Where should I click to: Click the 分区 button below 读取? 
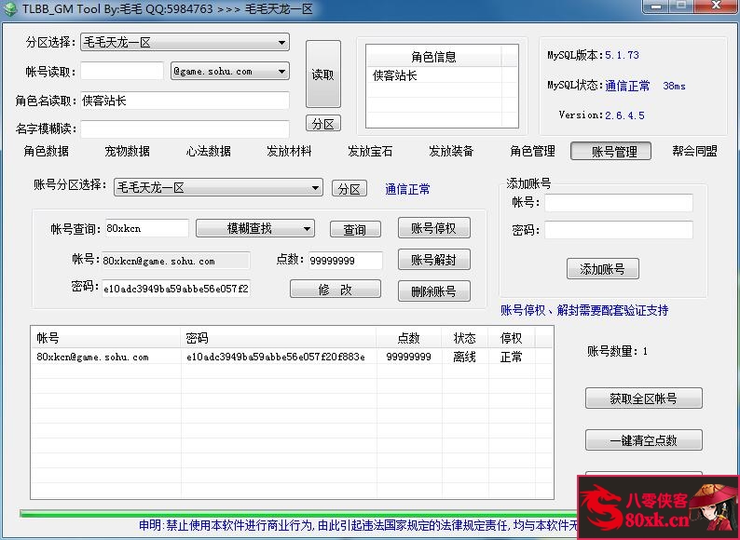[x=323, y=124]
